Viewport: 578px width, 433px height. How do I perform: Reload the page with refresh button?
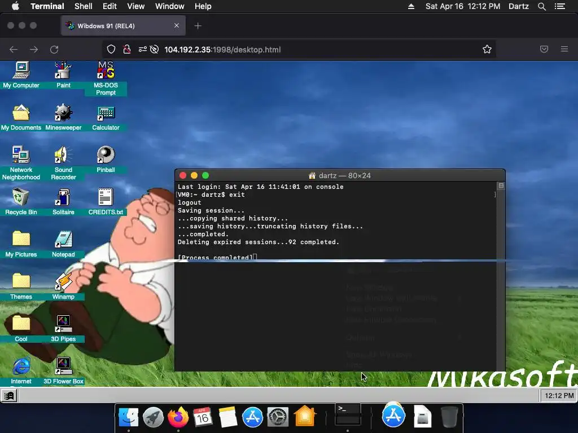[54, 50]
